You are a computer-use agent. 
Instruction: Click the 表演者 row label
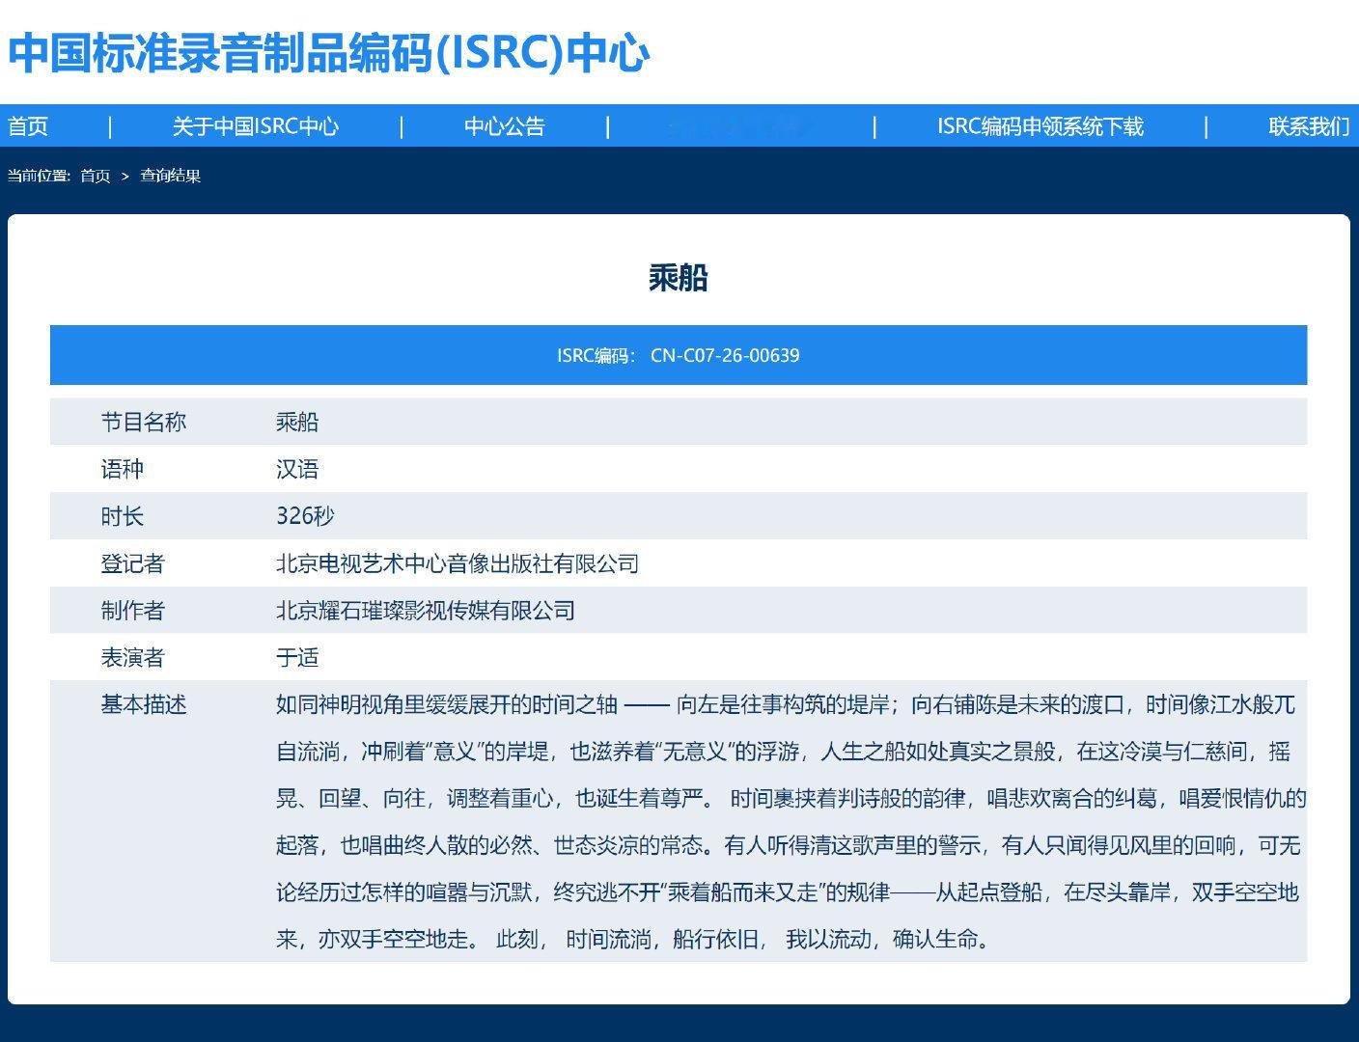133,658
